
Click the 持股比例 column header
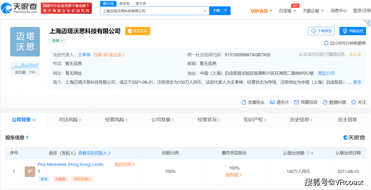(x=170, y=153)
